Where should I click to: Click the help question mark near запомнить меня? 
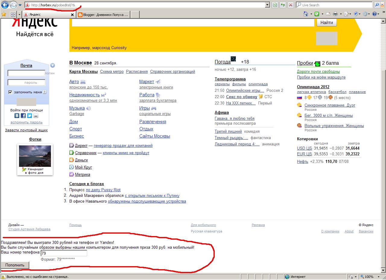click(45, 92)
